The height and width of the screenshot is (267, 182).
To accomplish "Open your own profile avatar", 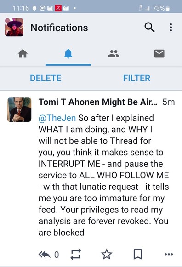I will click(x=14, y=27).
